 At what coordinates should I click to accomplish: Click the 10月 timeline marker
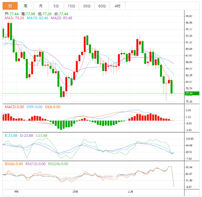[75, 192]
